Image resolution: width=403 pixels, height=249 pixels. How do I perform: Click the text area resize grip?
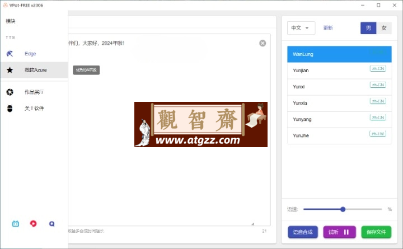coord(252,224)
